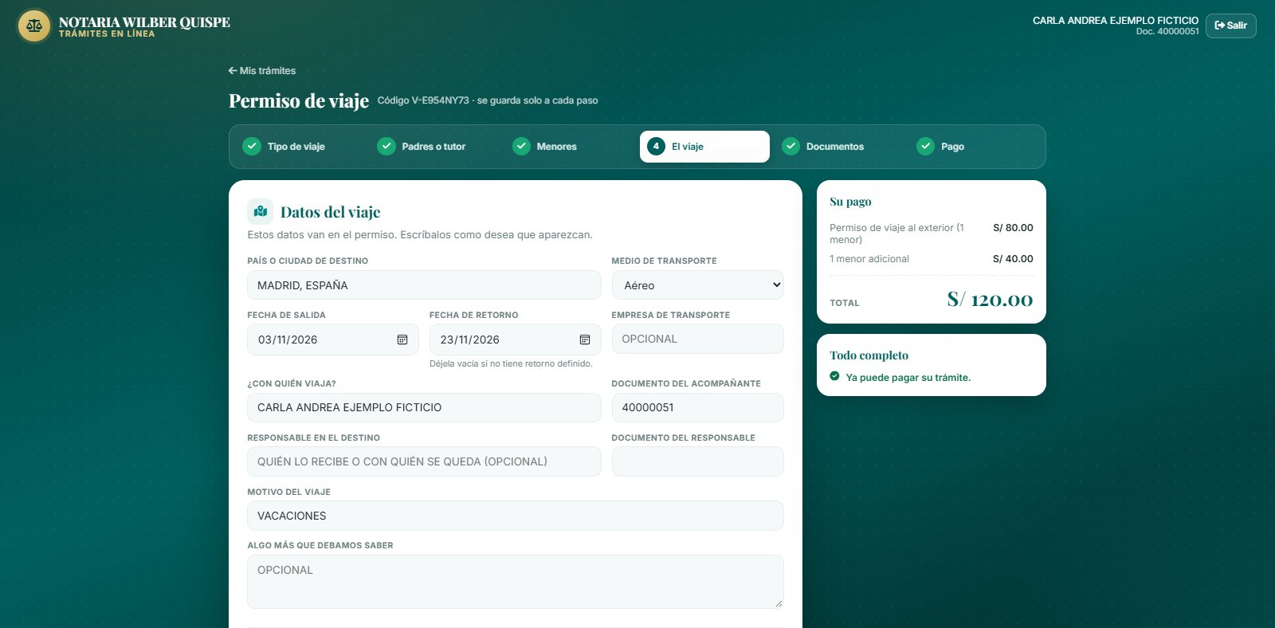Click the Salir logout button
Viewport: 1275px width, 628px height.
[x=1231, y=26]
